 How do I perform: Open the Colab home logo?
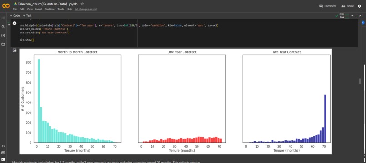6,6
